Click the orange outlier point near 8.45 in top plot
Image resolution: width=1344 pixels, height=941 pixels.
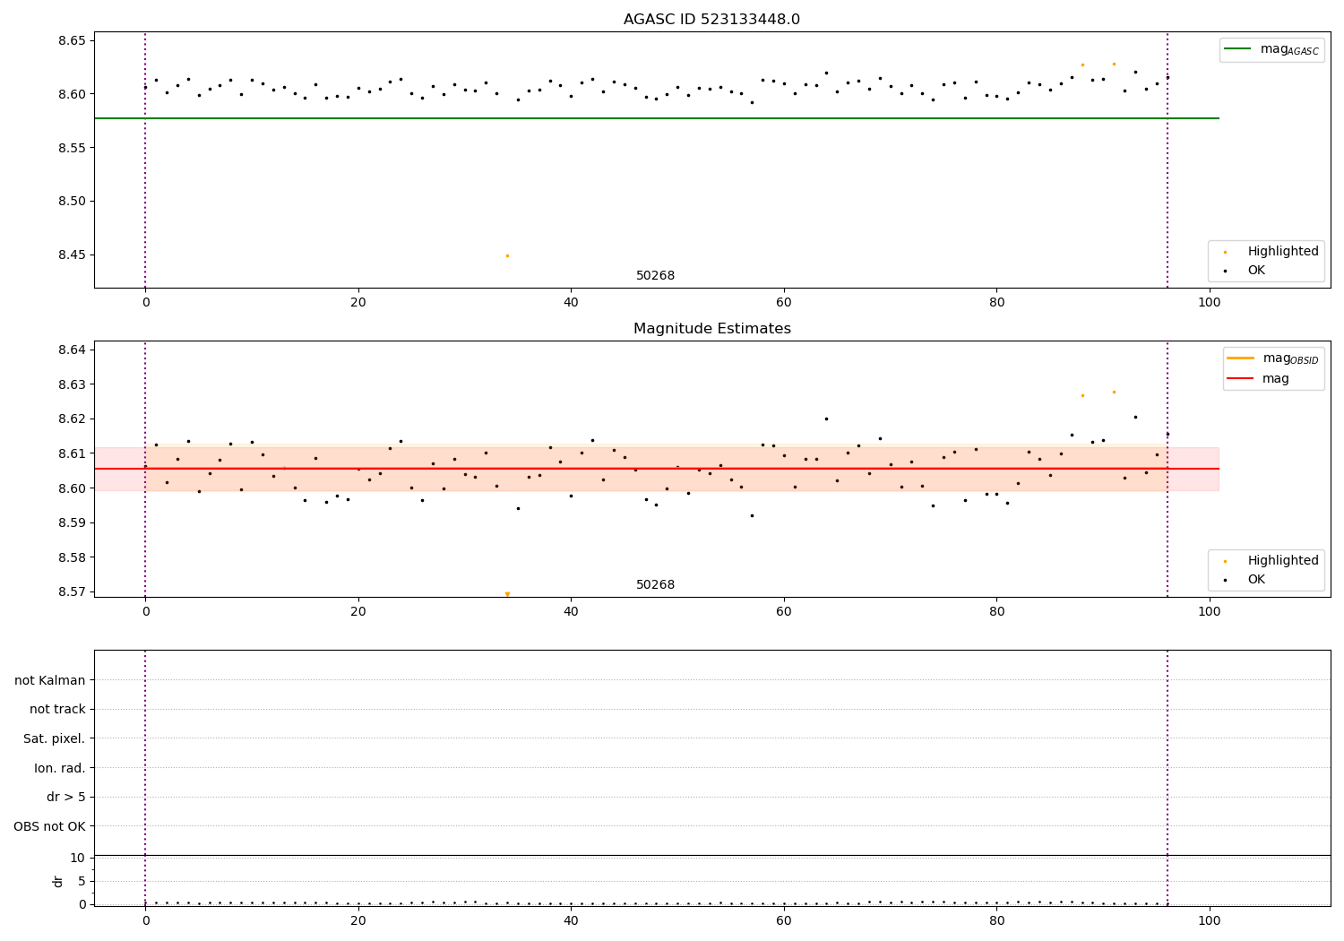(x=507, y=255)
